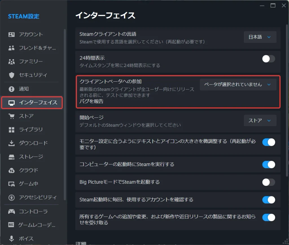
Task: Go to ストレージ settings
Action: tap(32, 157)
